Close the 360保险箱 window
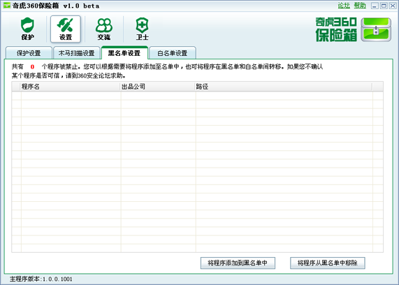399x285 pixels. pyautogui.click(x=393, y=6)
